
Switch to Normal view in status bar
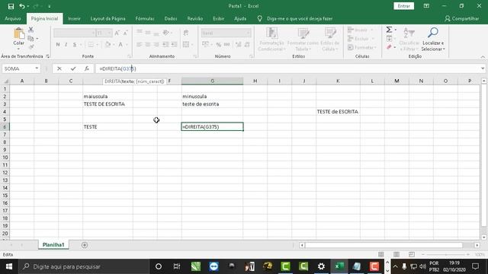(x=381, y=254)
